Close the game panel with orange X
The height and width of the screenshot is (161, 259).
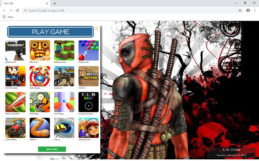click(x=97, y=29)
